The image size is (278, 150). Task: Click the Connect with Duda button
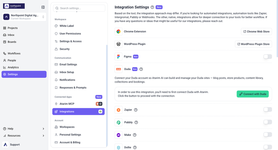[x=253, y=94]
